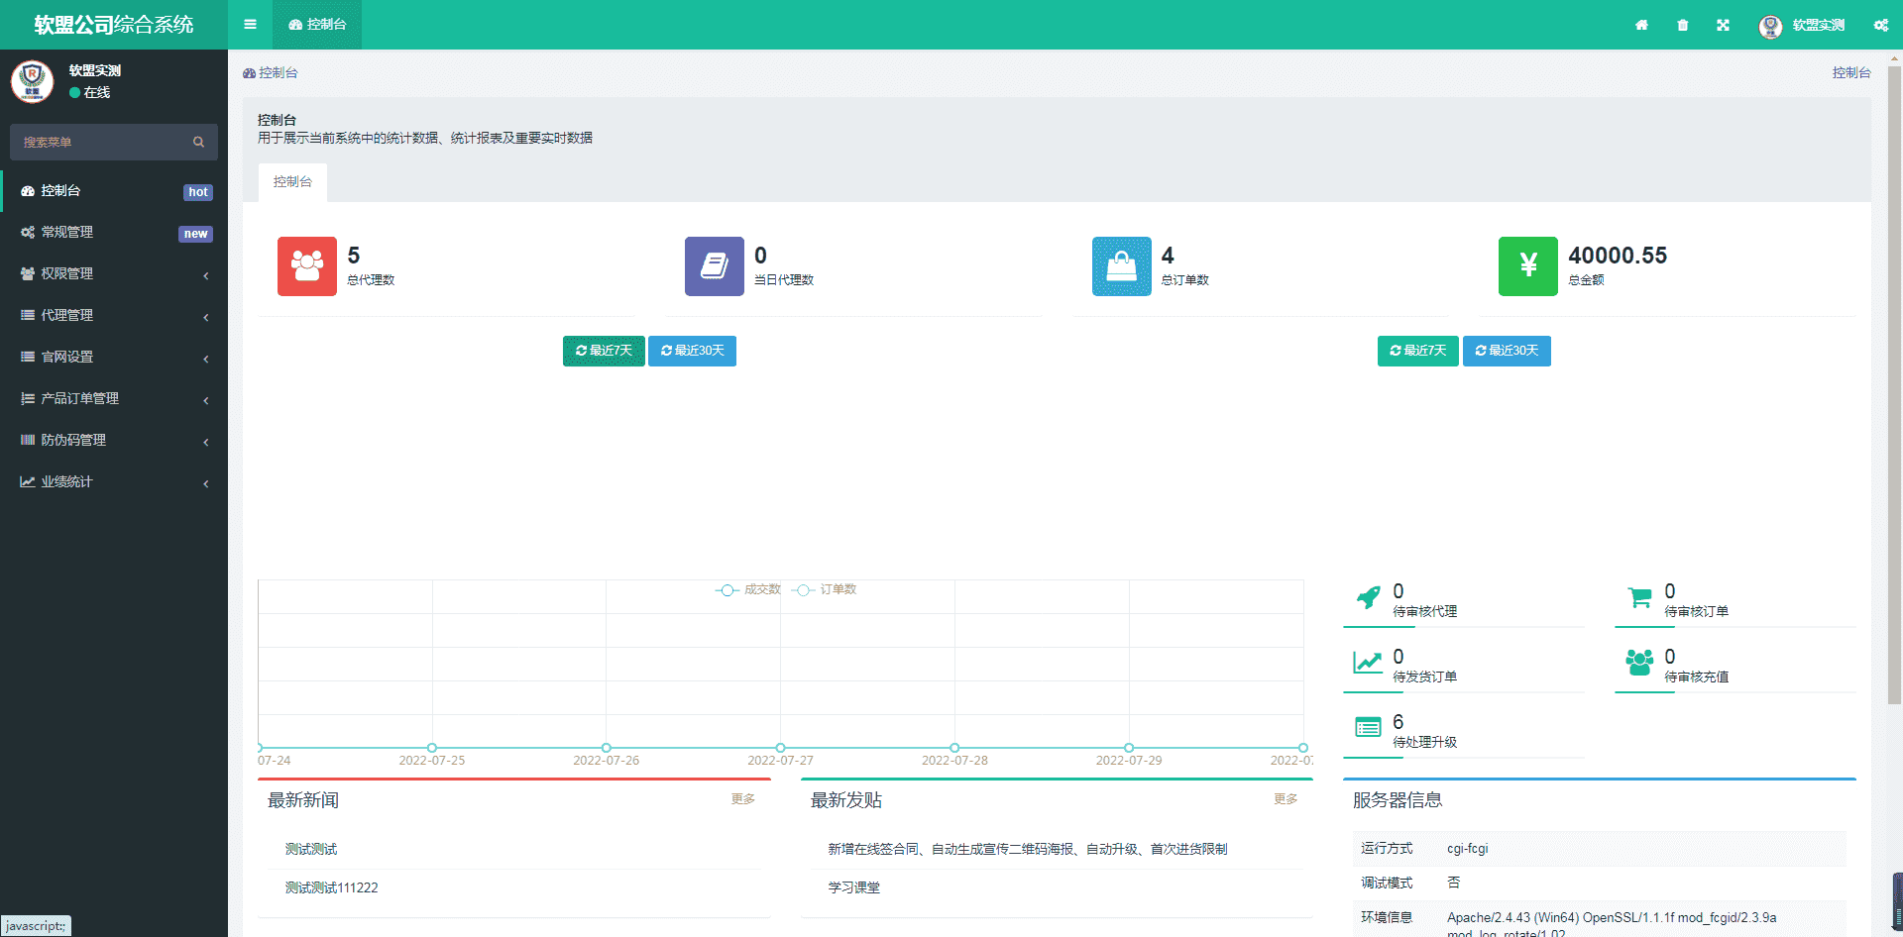Click the 待审核订单 cart icon
The height and width of the screenshot is (937, 1903).
coord(1639,598)
